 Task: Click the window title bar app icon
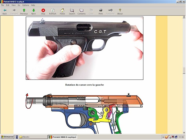tap(2, 2)
